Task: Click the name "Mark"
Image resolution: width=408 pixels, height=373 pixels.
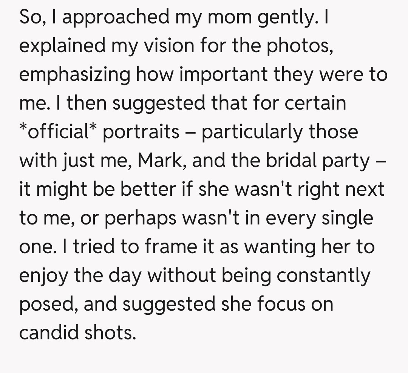Action: pyautogui.click(x=162, y=161)
